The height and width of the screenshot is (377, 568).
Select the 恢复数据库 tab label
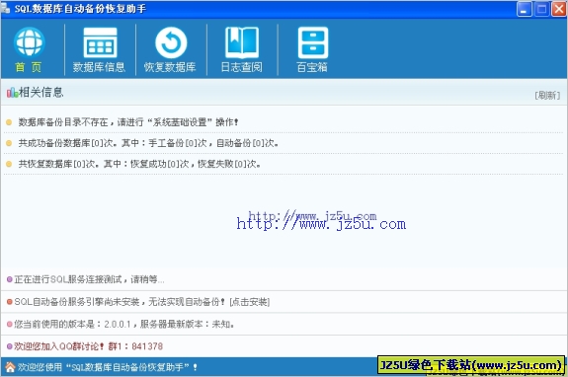point(170,67)
